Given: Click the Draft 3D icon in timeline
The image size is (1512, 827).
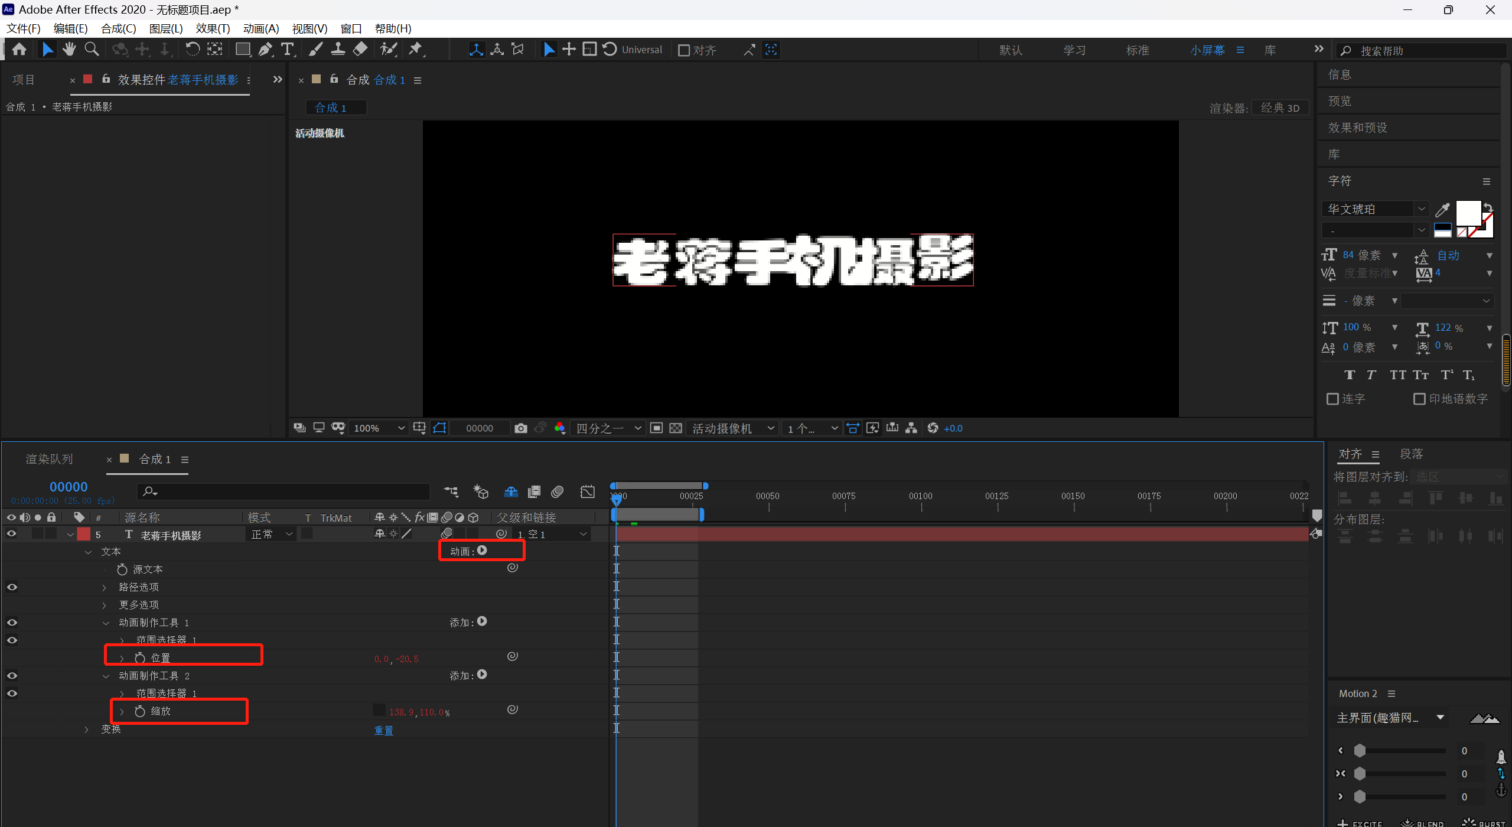Looking at the screenshot, I should 481,491.
